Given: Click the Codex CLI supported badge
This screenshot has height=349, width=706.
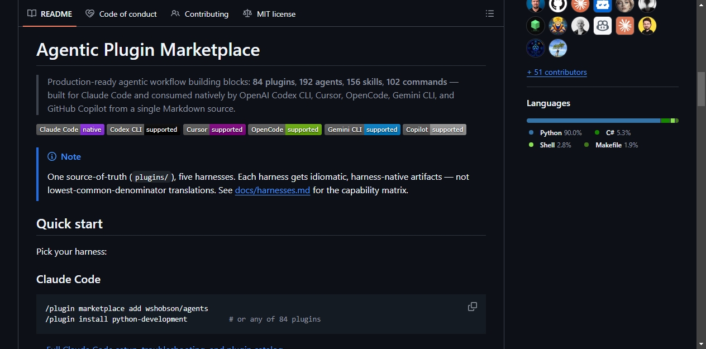Looking at the screenshot, I should 144,130.
